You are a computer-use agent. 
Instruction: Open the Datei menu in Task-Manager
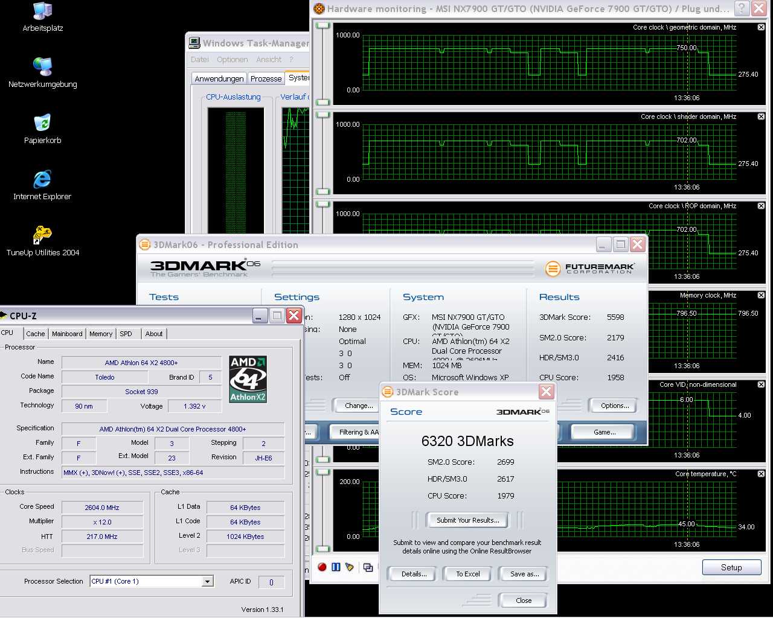point(200,59)
